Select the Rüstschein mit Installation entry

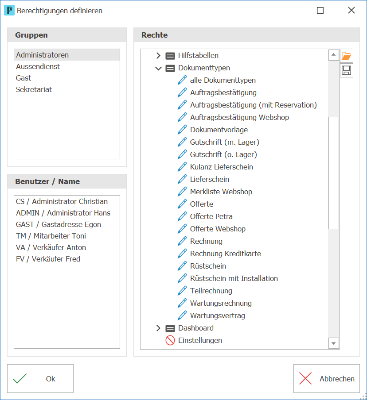234,278
